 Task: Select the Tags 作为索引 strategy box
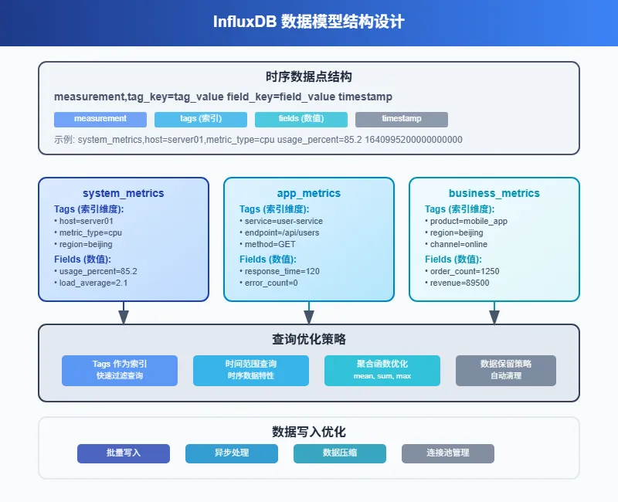coord(120,370)
